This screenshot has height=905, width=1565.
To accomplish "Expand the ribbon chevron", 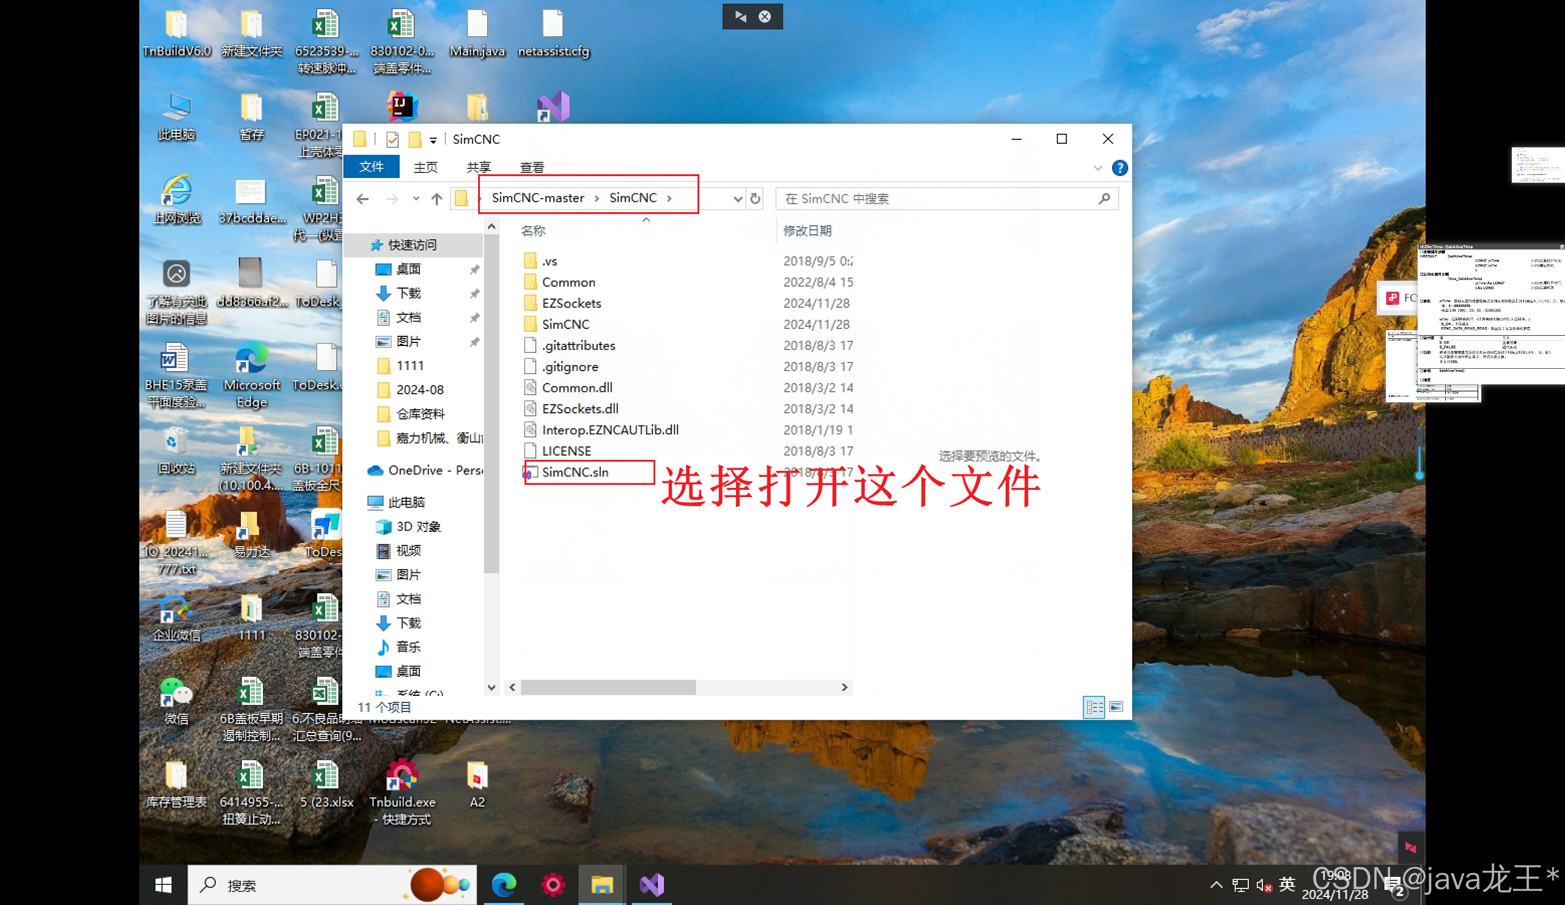I will pos(1097,168).
